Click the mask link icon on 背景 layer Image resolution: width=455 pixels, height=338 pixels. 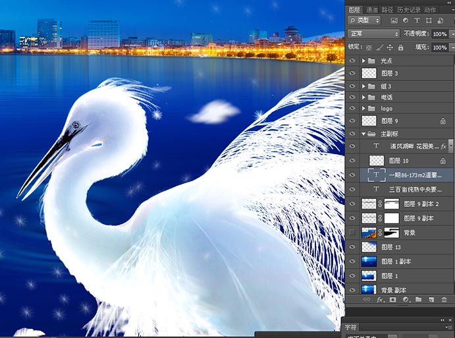(x=380, y=233)
